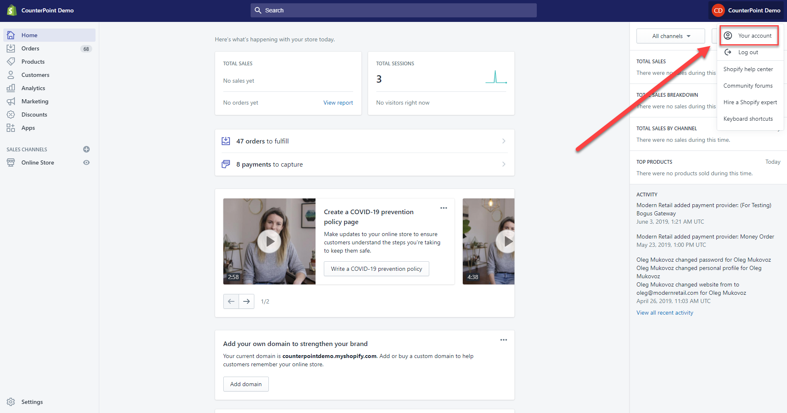Click the Discounts badge icon
Viewport: 787px width, 413px height.
point(11,115)
